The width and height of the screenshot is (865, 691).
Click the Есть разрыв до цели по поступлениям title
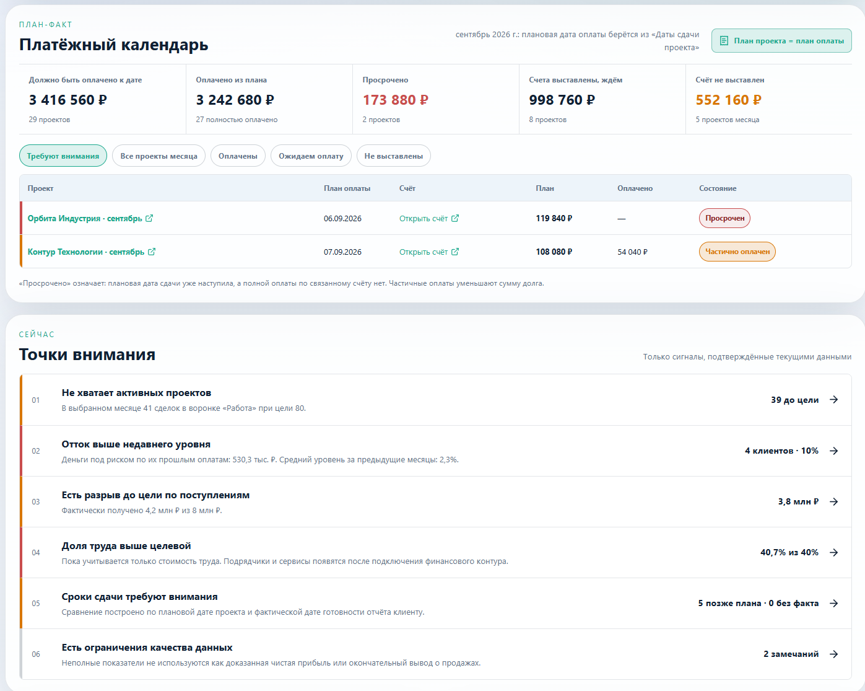click(x=156, y=495)
